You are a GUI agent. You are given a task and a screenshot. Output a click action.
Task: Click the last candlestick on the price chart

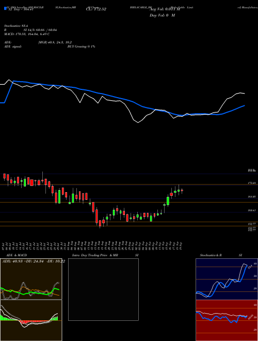tap(182, 191)
